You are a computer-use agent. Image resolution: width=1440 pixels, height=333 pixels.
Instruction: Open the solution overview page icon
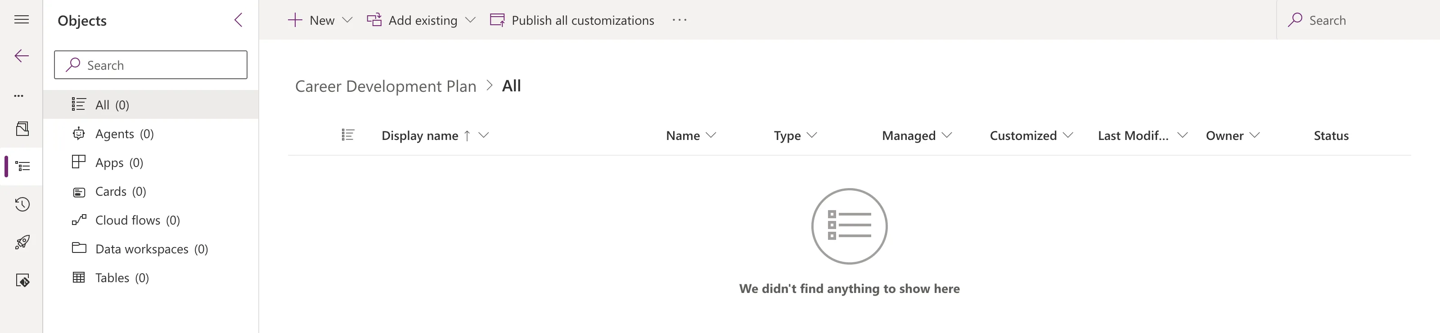point(22,129)
